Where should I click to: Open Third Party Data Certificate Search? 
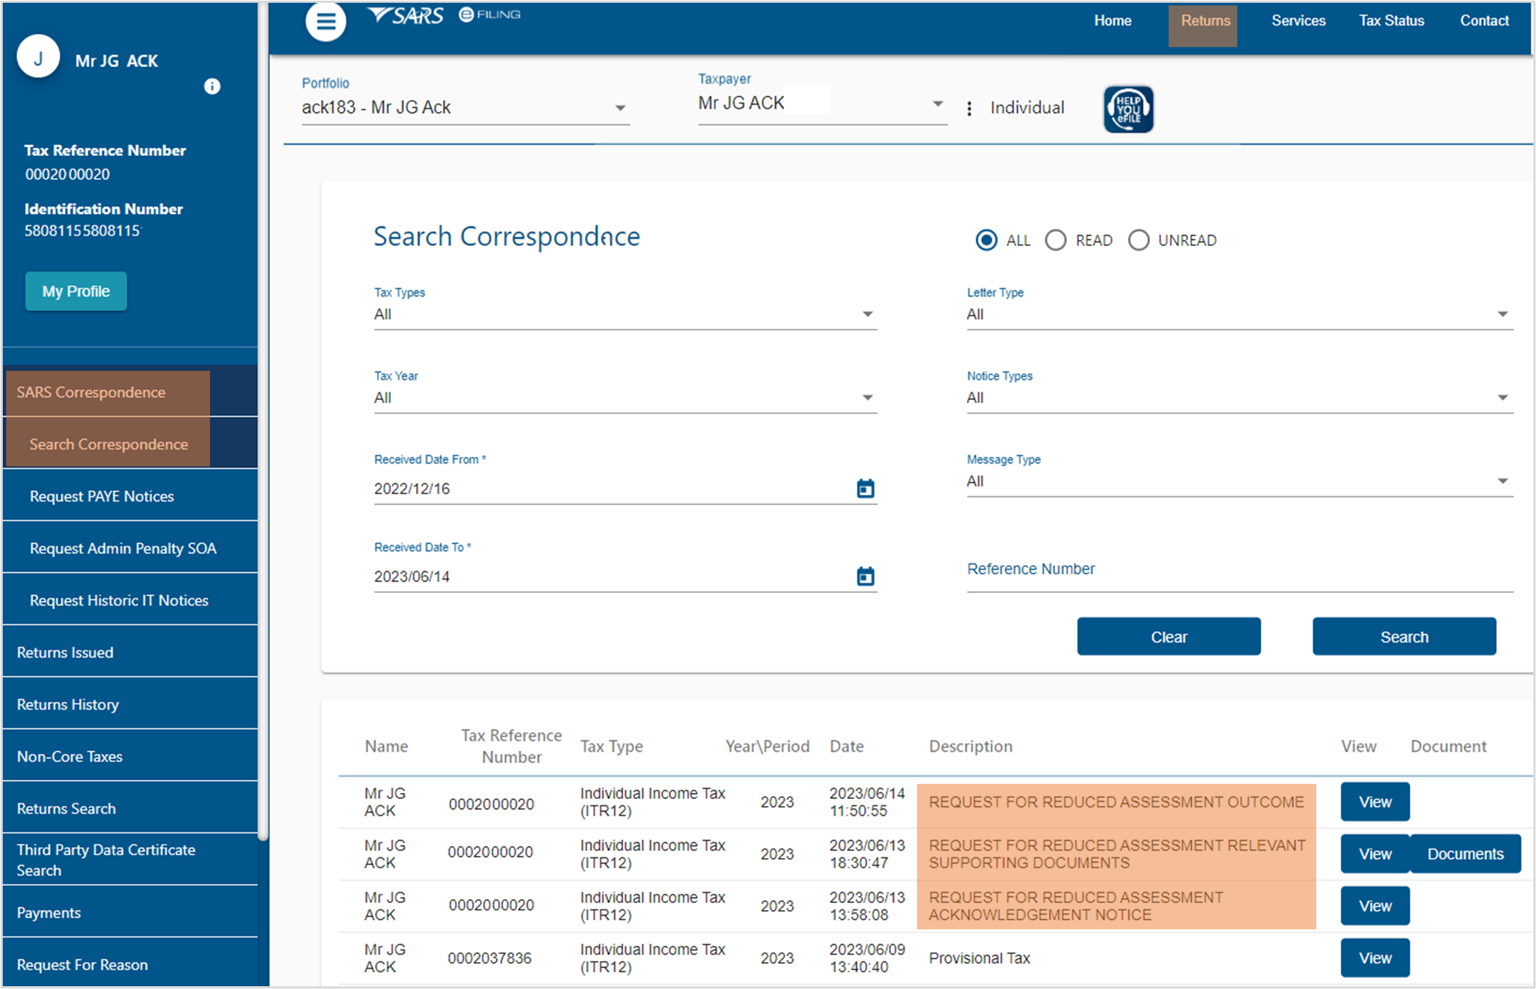click(x=130, y=859)
